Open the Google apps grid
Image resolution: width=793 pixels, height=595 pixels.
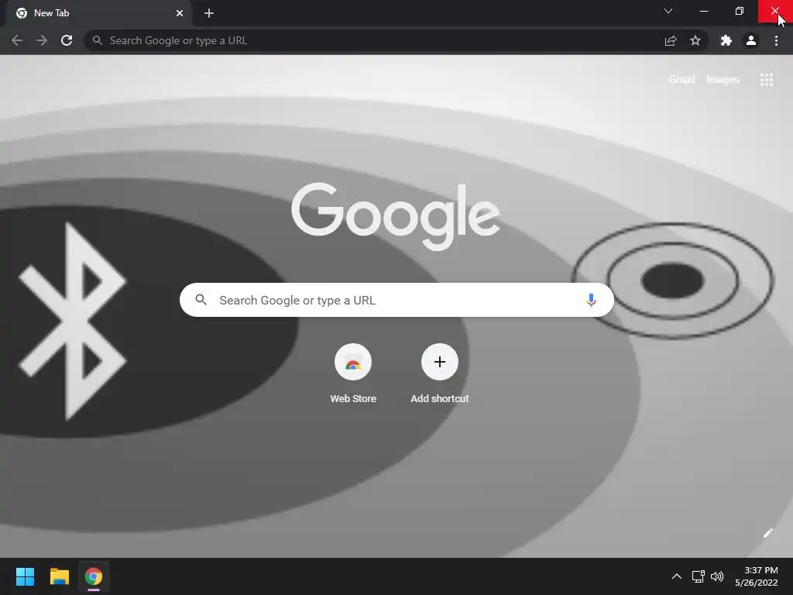coord(767,80)
